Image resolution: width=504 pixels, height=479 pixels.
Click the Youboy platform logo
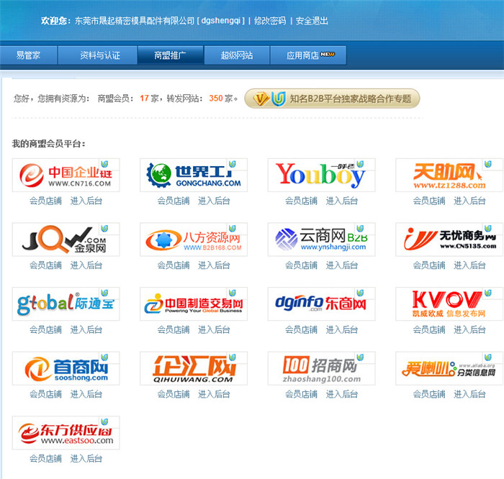pos(321,175)
